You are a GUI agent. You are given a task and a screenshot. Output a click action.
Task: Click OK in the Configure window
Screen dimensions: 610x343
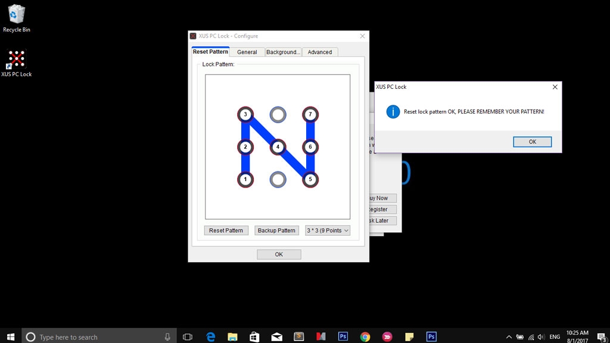click(279, 254)
